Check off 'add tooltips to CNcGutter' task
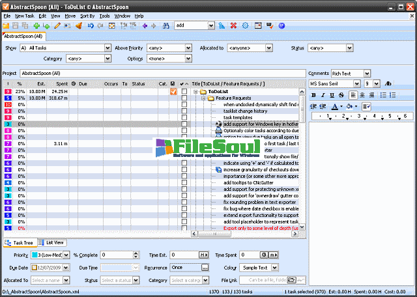The height and width of the screenshot is (297, 417). click(184, 182)
